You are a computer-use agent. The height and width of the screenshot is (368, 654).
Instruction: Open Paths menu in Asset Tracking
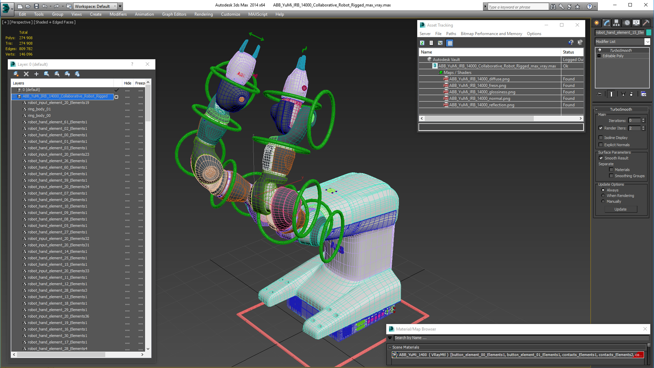(x=451, y=34)
